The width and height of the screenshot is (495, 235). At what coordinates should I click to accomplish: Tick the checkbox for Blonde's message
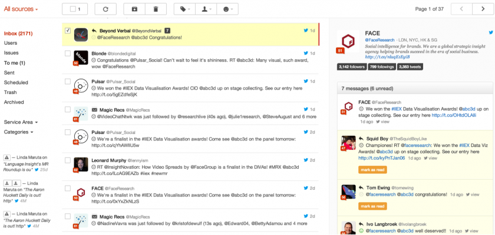point(68,53)
